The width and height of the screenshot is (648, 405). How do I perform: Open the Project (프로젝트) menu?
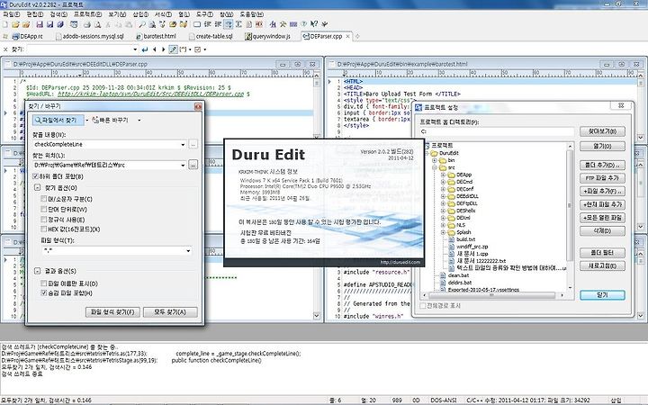point(87,14)
